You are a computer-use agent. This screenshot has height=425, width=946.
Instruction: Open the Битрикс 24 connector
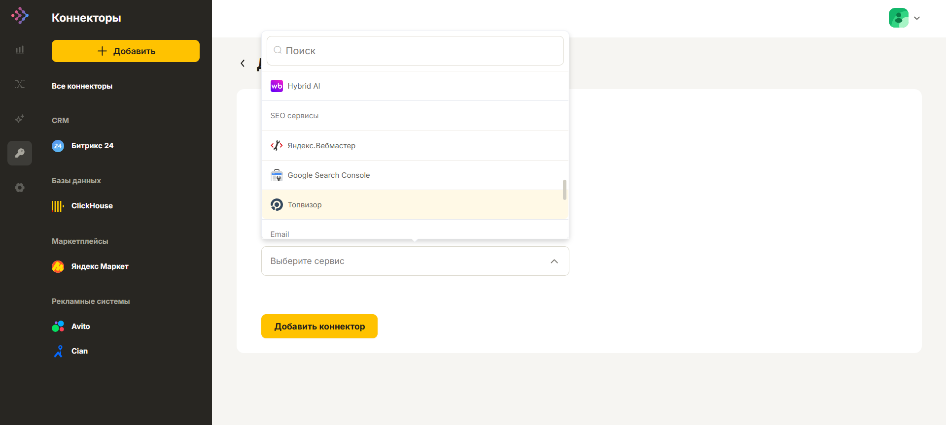click(x=92, y=146)
